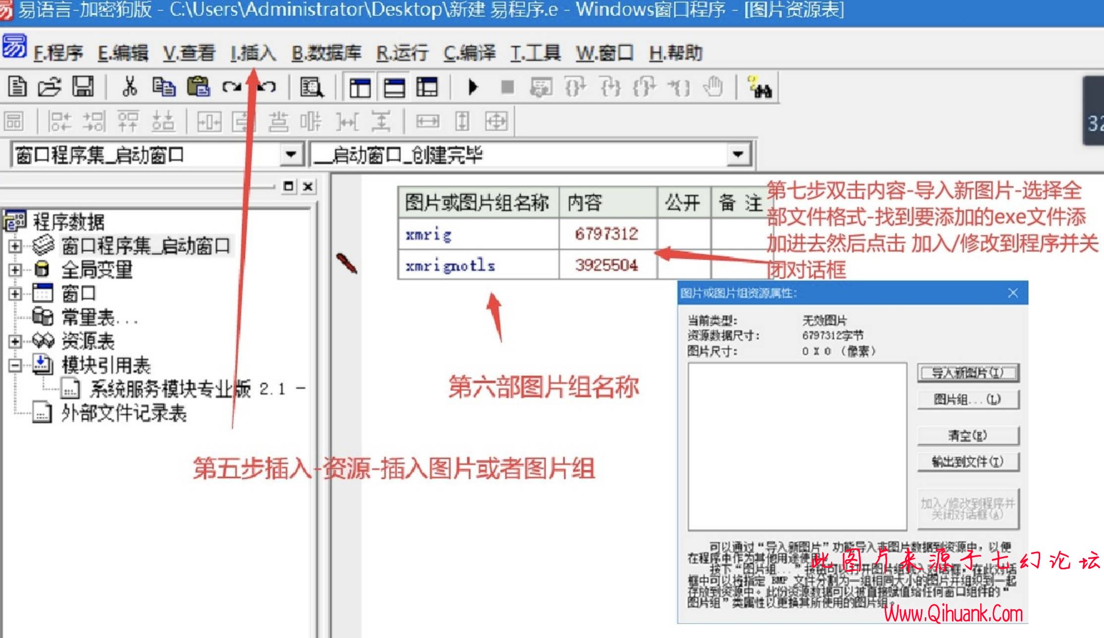Select 程序数据 root tree item
The height and width of the screenshot is (638, 1104).
pyautogui.click(x=69, y=222)
